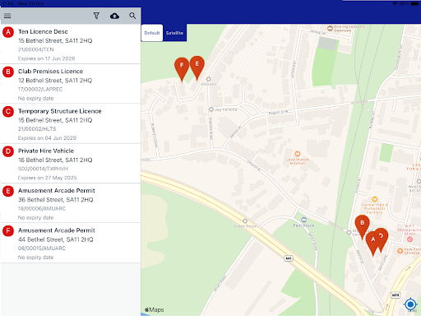This screenshot has width=421, height=316.
Task: Center map on current location
Action: 410,304
